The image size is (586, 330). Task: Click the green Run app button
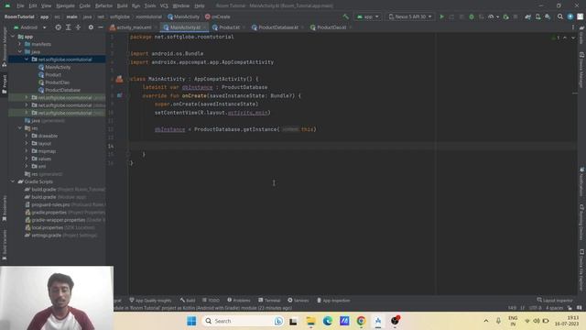tap(441, 16)
